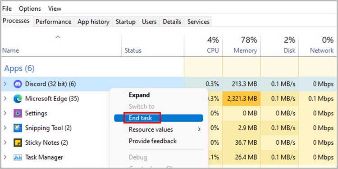Expand the Microsoft Edge process group
338x169 pixels.
(5, 99)
